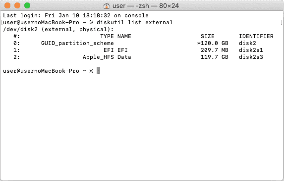The height and width of the screenshot is (181, 284).
Task: Click the window title 'user — -zsh — 80×24'
Action: point(146,6)
